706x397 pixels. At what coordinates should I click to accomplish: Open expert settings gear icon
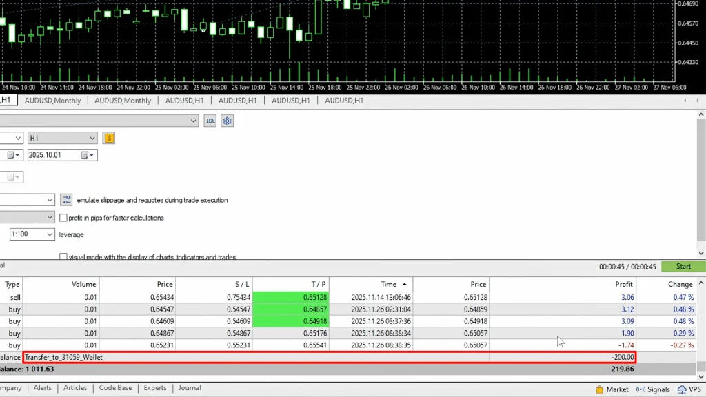227,121
